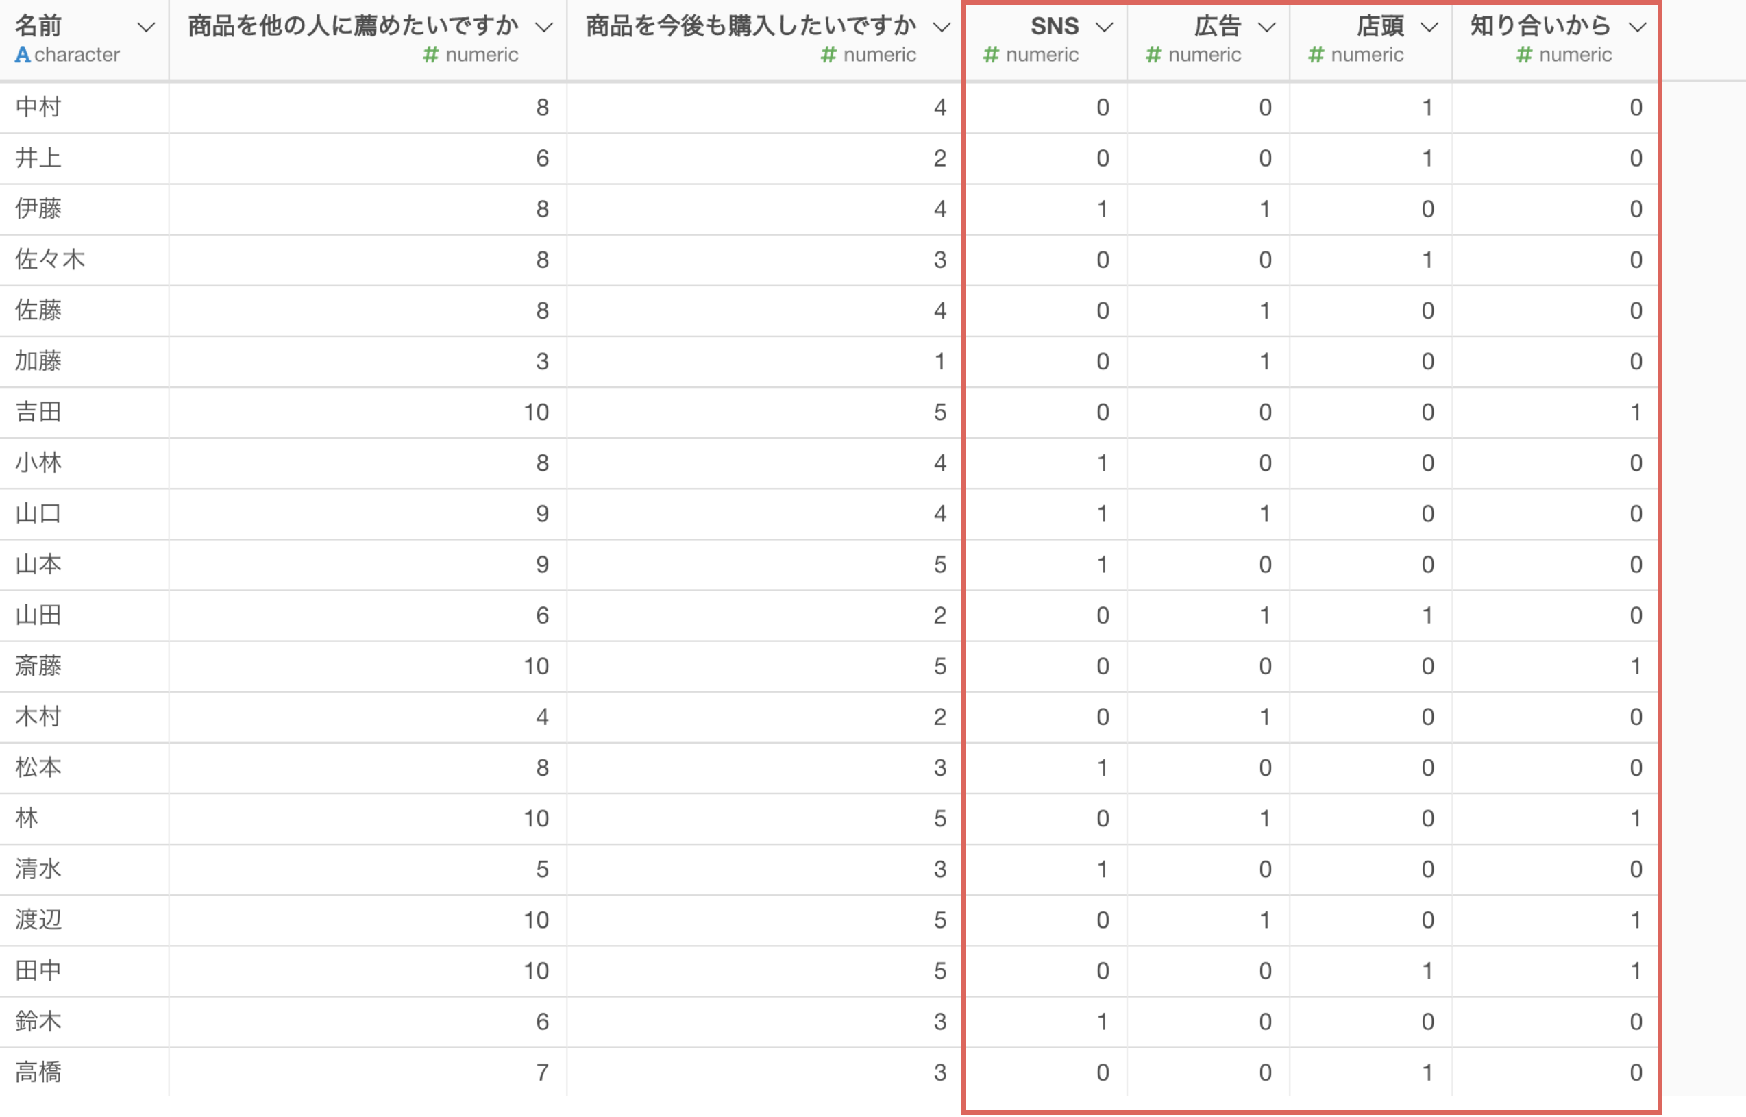Click the 店頭 value 1 in 高橋 row
Image resolution: width=1746 pixels, height=1117 pixels.
tap(1427, 1072)
